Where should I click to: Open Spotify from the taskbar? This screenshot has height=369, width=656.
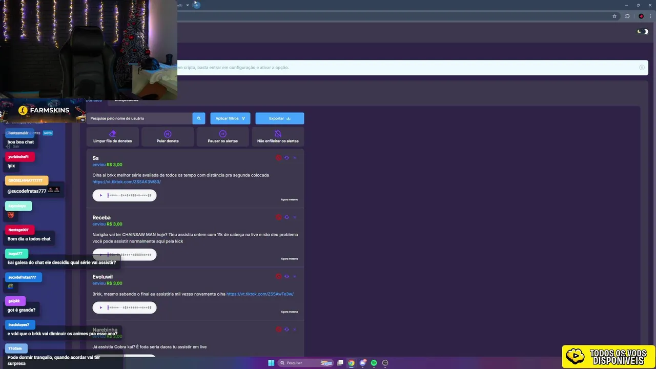(374, 363)
